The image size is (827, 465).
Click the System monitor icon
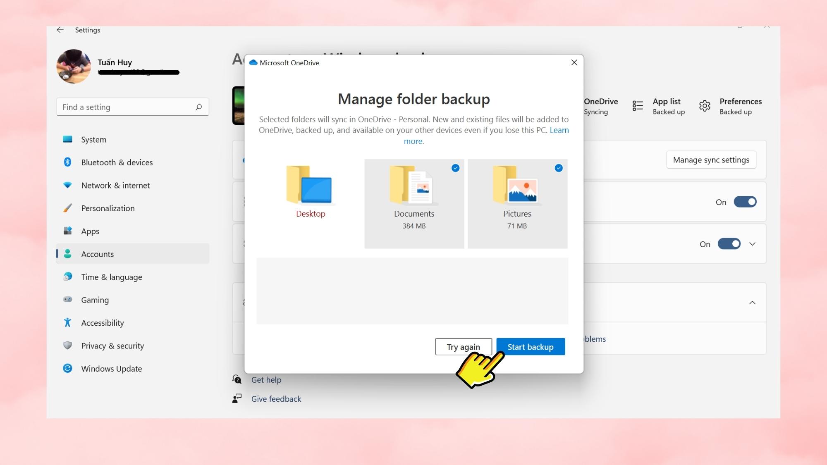click(67, 139)
